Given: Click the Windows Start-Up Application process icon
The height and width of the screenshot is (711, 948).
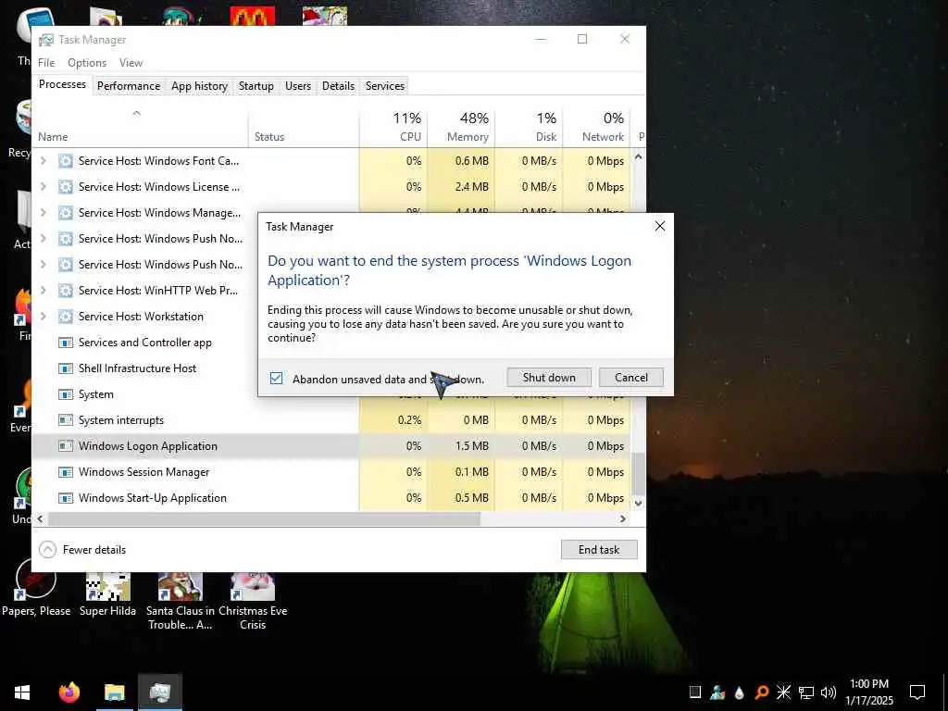Looking at the screenshot, I should (x=66, y=498).
